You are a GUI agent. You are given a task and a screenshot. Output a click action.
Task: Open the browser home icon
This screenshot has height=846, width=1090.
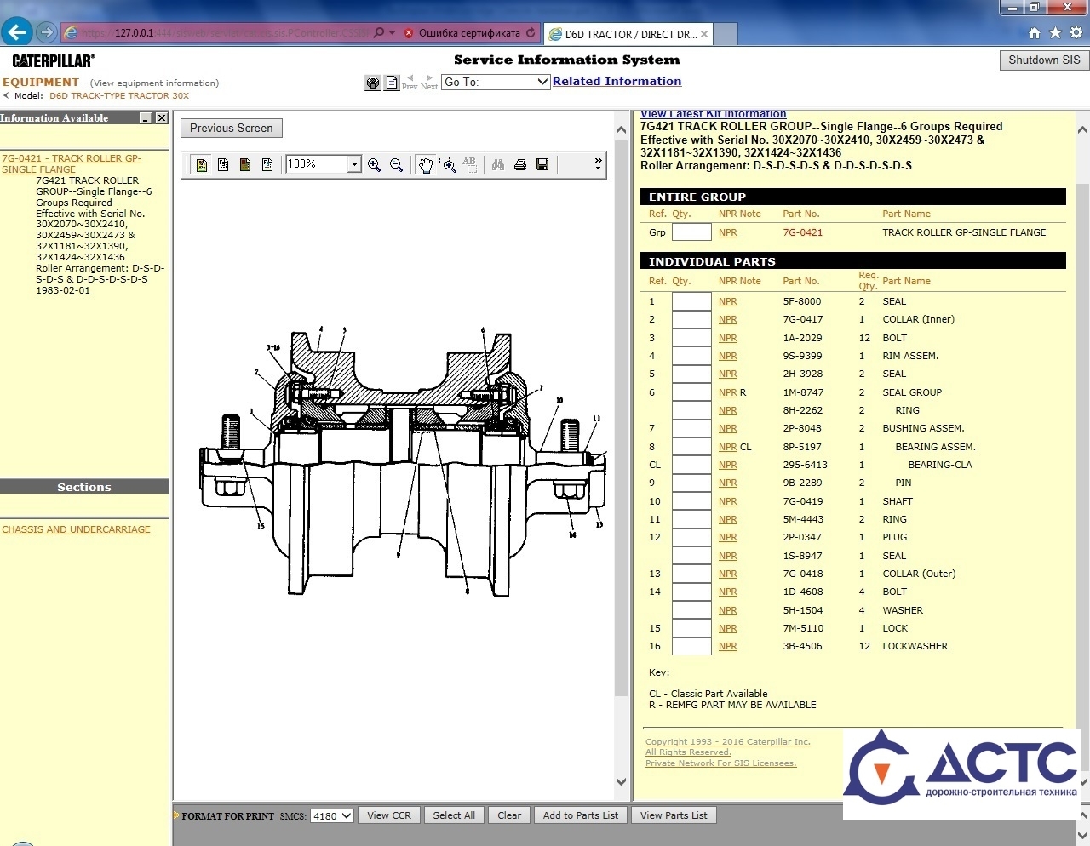[x=1035, y=33]
